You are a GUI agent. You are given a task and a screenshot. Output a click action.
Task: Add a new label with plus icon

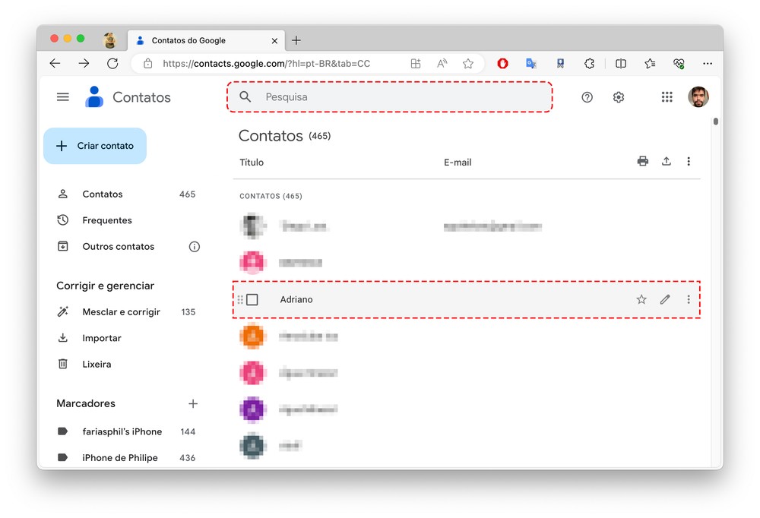[x=193, y=403]
